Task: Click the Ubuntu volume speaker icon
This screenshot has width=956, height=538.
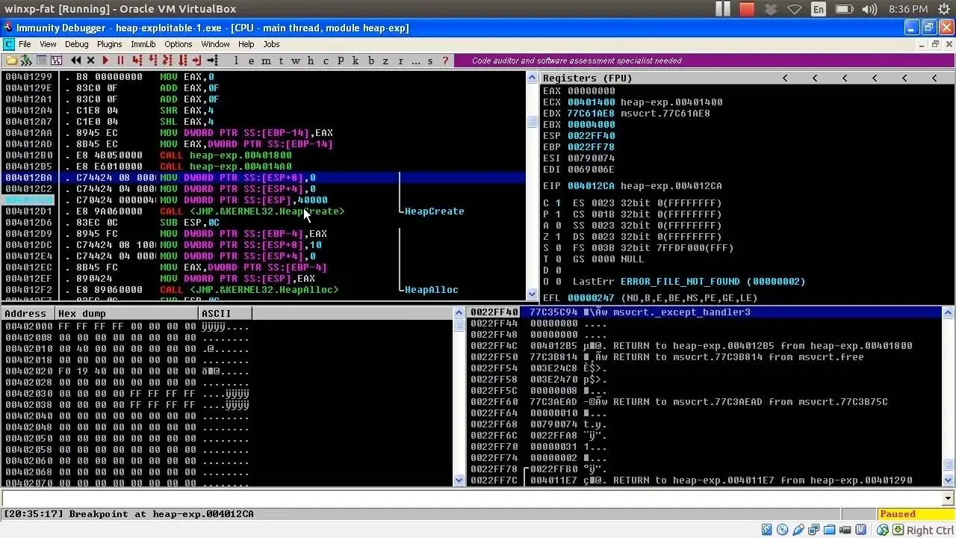Action: tap(869, 9)
